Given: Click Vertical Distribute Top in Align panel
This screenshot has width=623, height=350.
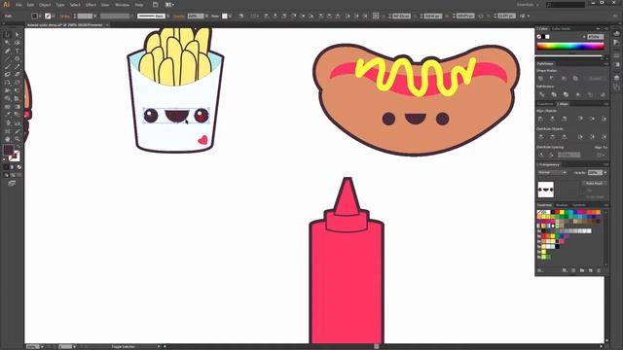Looking at the screenshot, I should click(541, 137).
